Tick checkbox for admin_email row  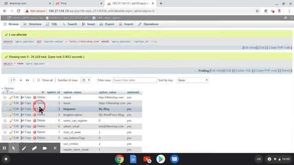(x=5, y=126)
